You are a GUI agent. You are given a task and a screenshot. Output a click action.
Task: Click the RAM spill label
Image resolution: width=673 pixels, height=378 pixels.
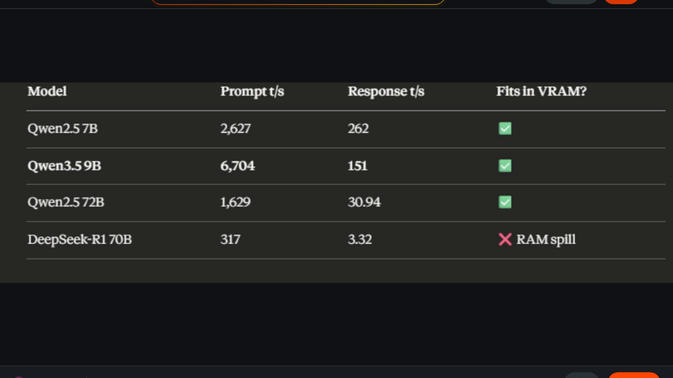coord(546,239)
